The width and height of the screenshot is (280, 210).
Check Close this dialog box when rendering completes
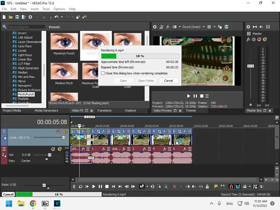(103, 73)
